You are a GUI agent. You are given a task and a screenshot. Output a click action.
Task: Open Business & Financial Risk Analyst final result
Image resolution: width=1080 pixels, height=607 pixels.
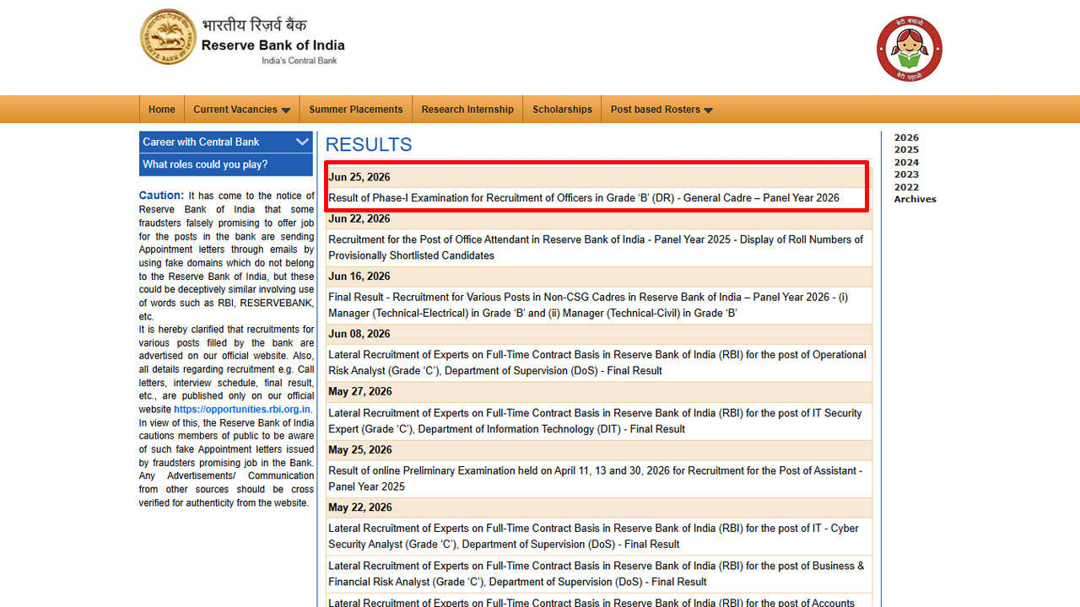(597, 574)
